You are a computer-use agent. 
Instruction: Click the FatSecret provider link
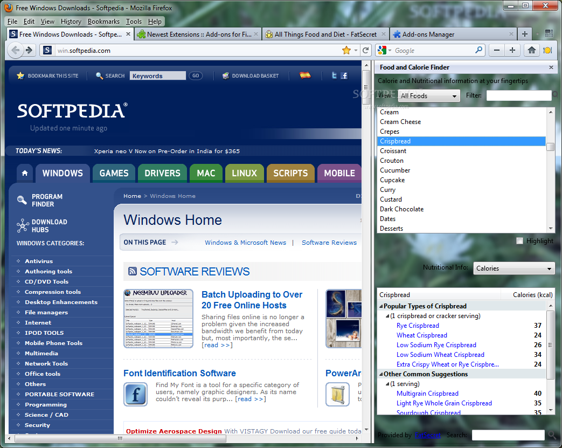tap(428, 435)
